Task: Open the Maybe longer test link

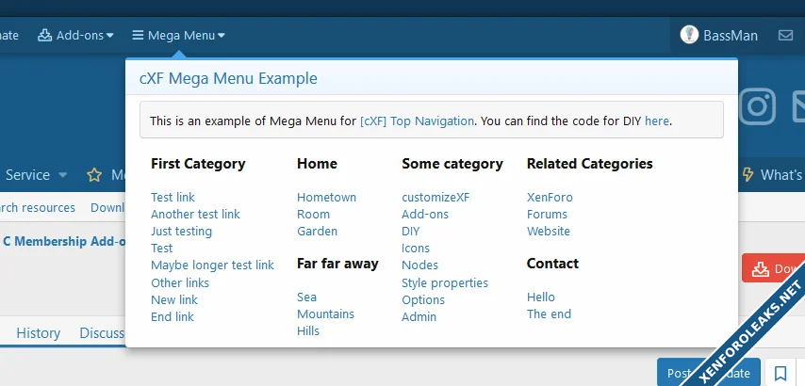Action: 212,265
